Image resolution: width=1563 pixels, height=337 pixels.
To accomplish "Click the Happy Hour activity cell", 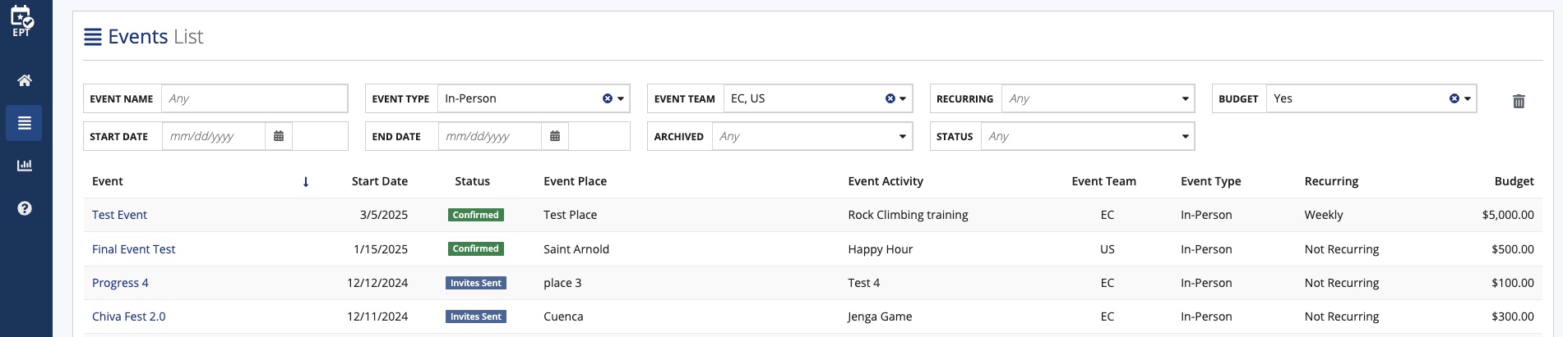I will pos(881,249).
